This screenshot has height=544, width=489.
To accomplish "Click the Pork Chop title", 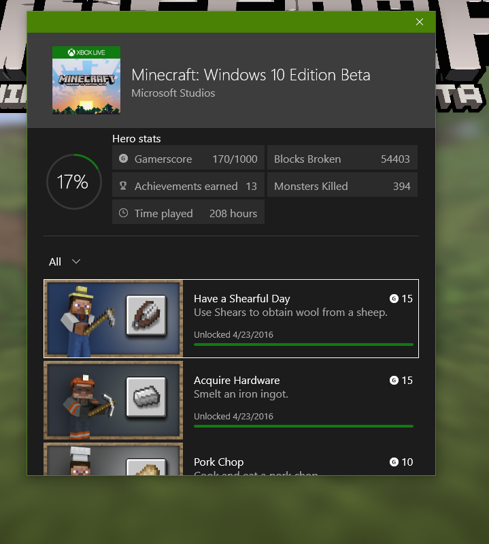I will [x=219, y=462].
